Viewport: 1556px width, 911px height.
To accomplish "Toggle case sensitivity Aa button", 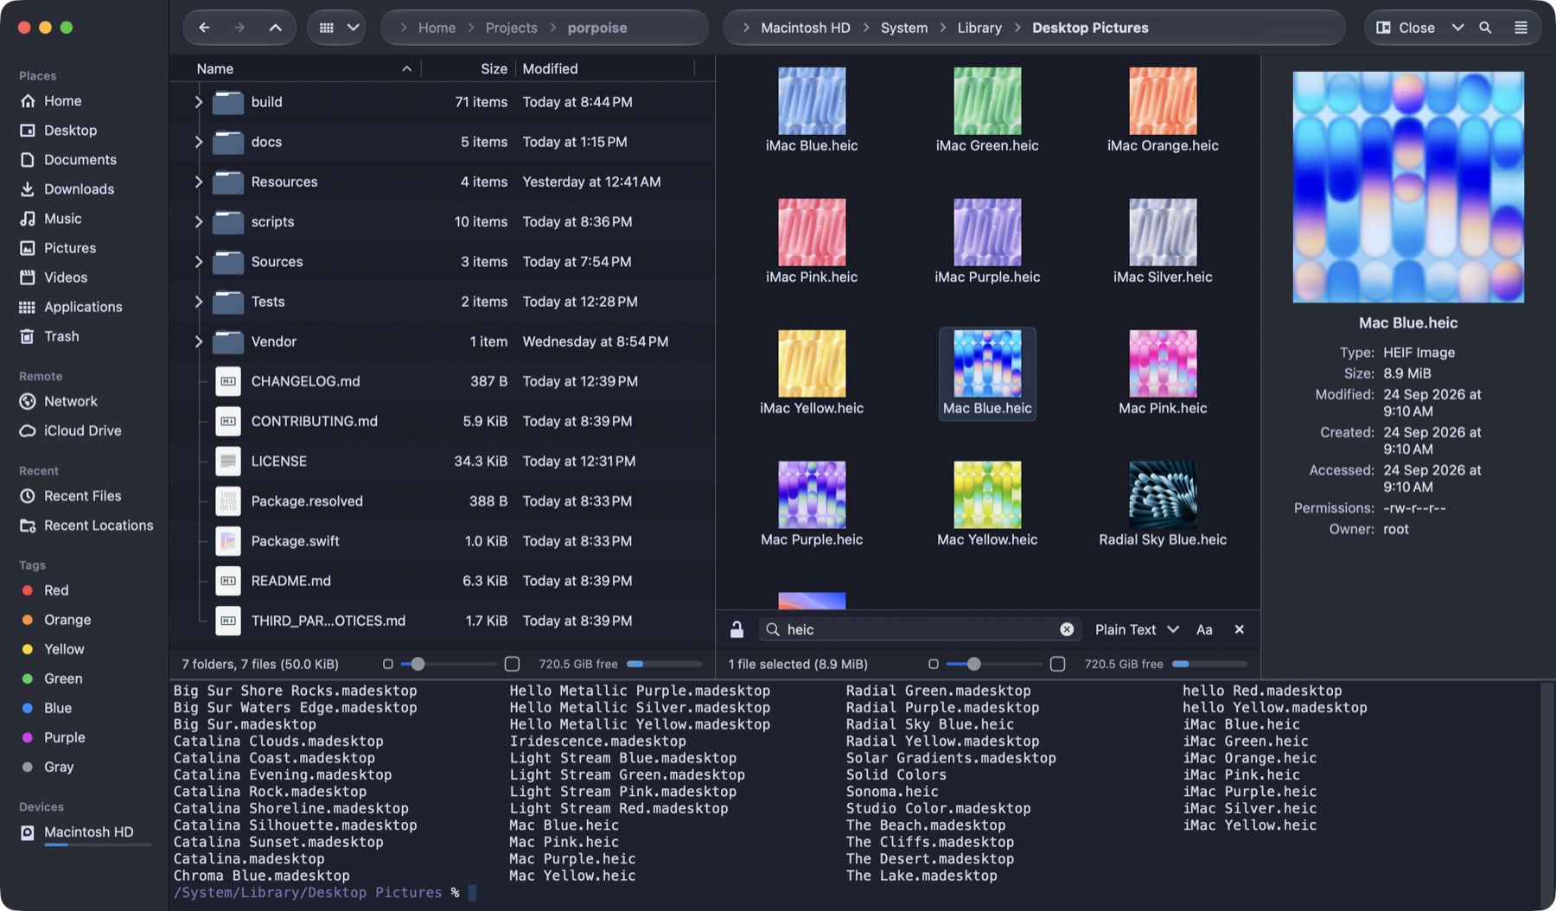I will click(x=1204, y=629).
